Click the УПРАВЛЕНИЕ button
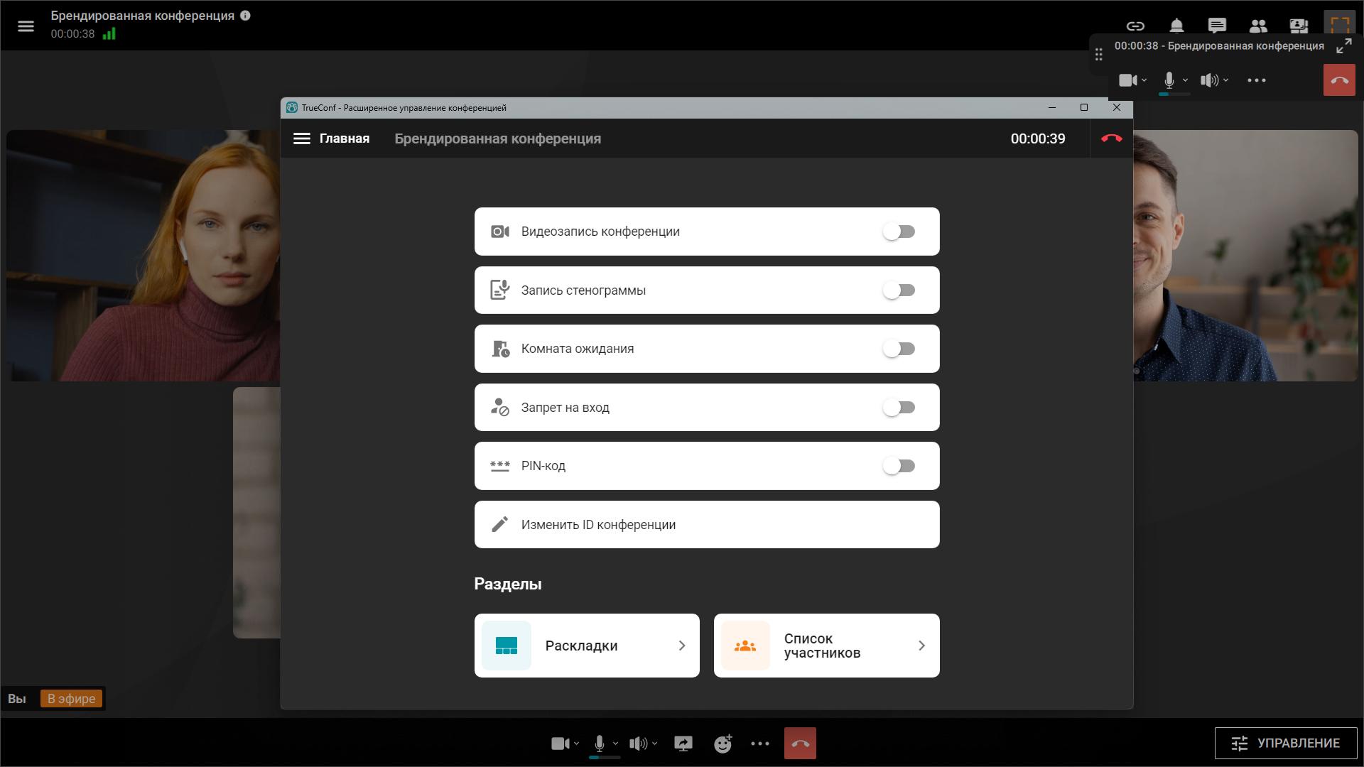1364x767 pixels. tap(1285, 743)
